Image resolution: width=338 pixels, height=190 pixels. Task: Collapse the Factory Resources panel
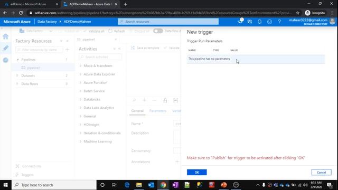tap(67, 41)
